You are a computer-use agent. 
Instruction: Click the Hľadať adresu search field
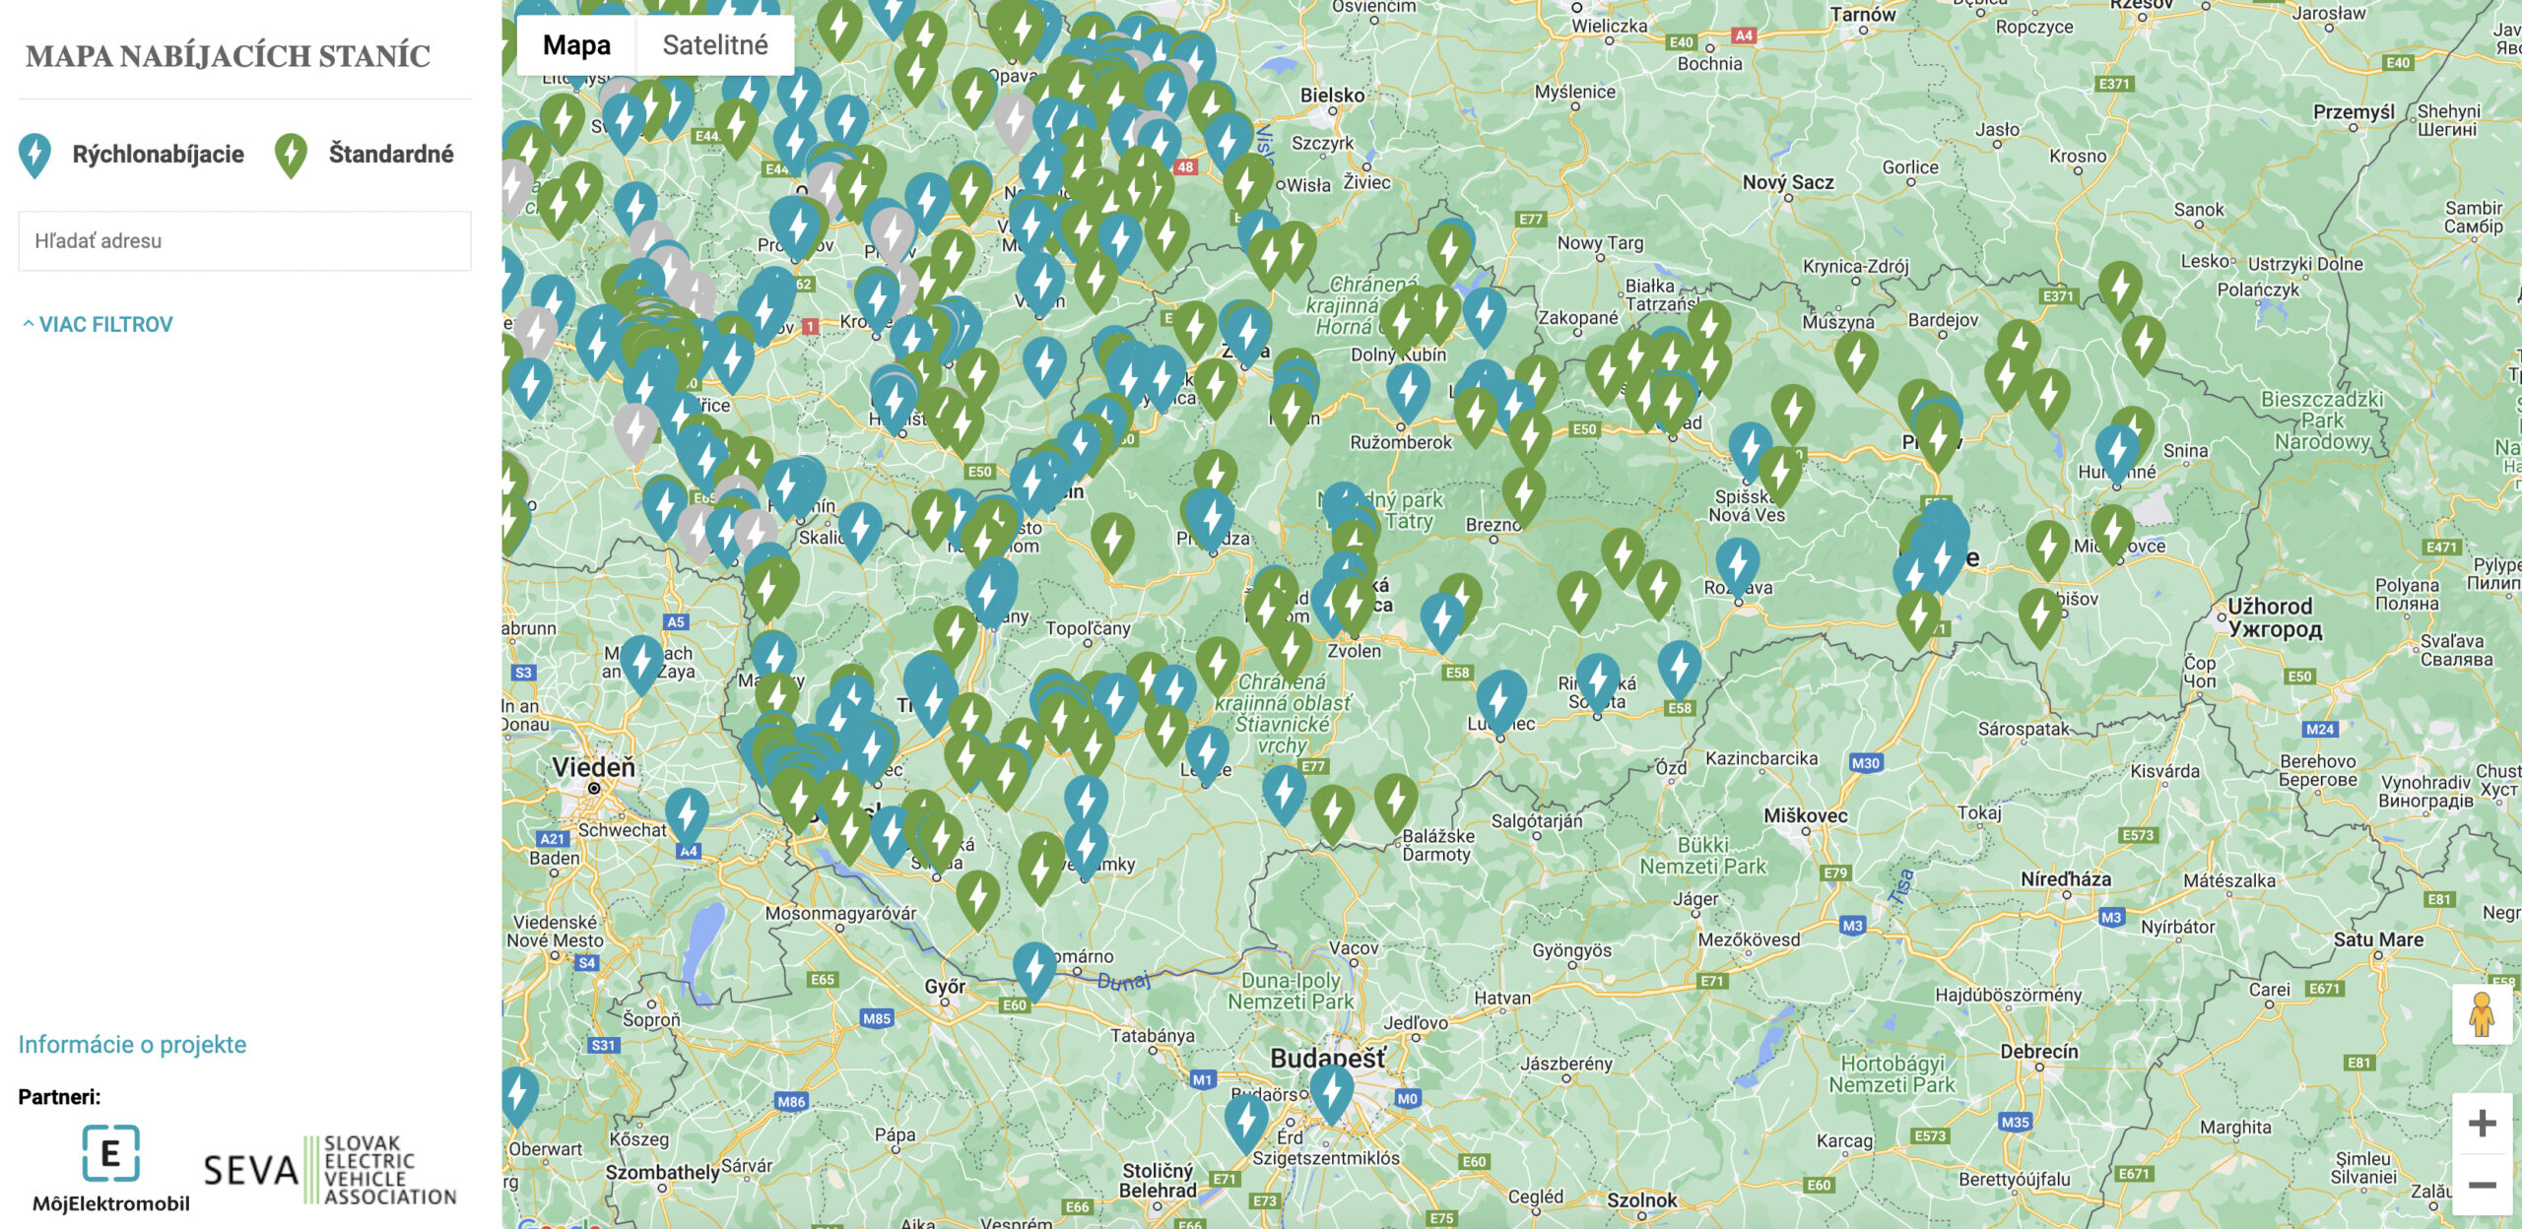click(244, 240)
